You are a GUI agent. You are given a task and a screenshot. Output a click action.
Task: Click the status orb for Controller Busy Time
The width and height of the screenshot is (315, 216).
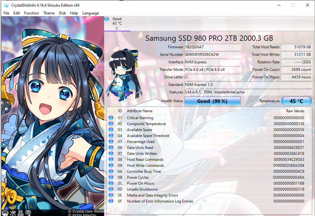pyautogui.click(x=111, y=171)
